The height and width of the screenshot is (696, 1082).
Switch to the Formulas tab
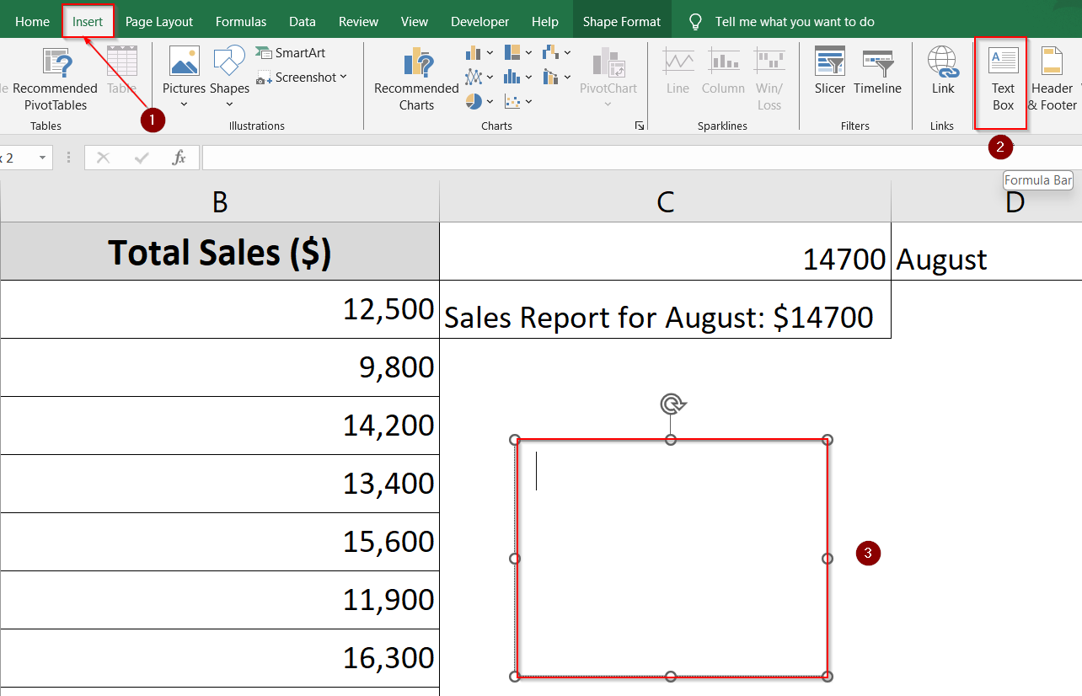point(241,21)
